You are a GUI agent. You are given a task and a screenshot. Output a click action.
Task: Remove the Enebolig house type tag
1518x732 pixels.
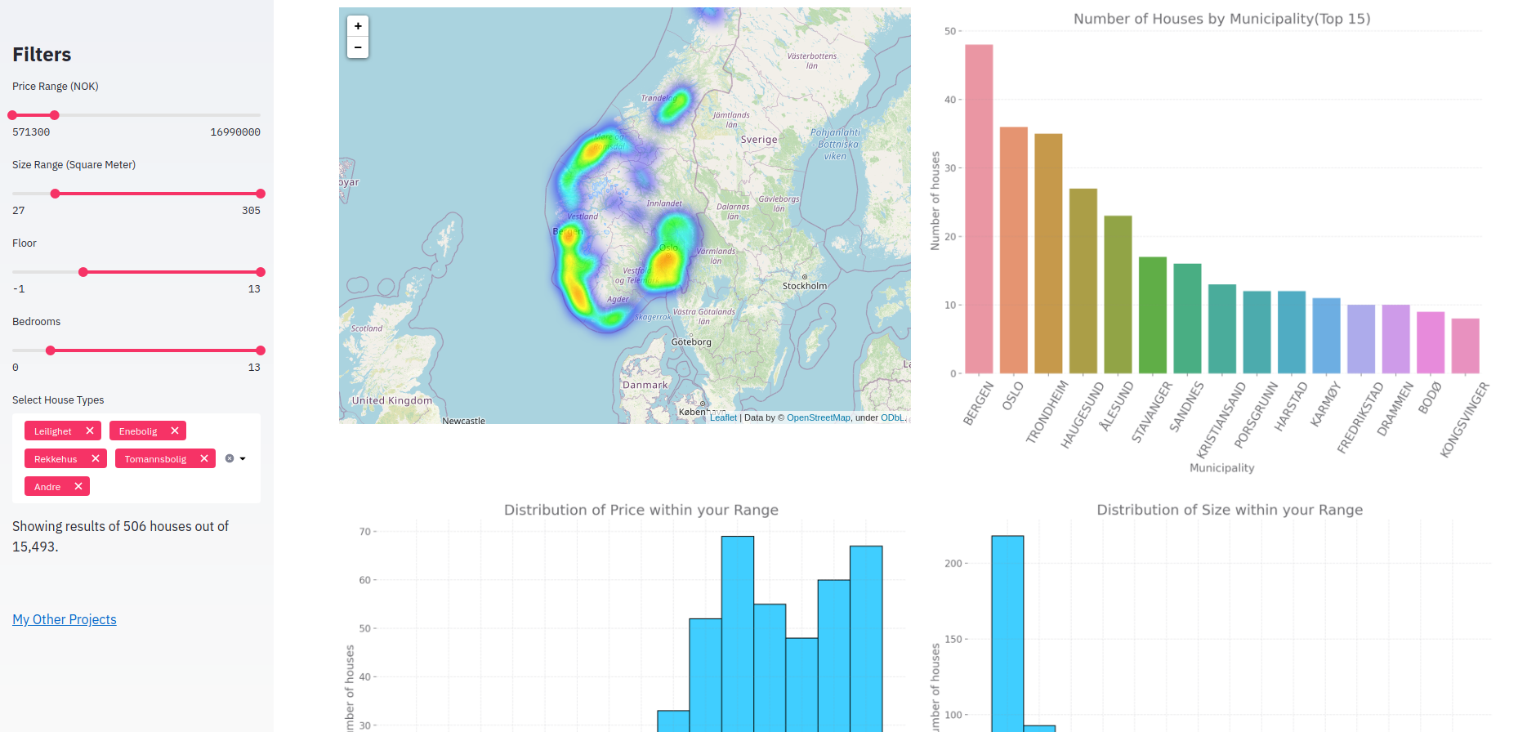pyautogui.click(x=175, y=431)
